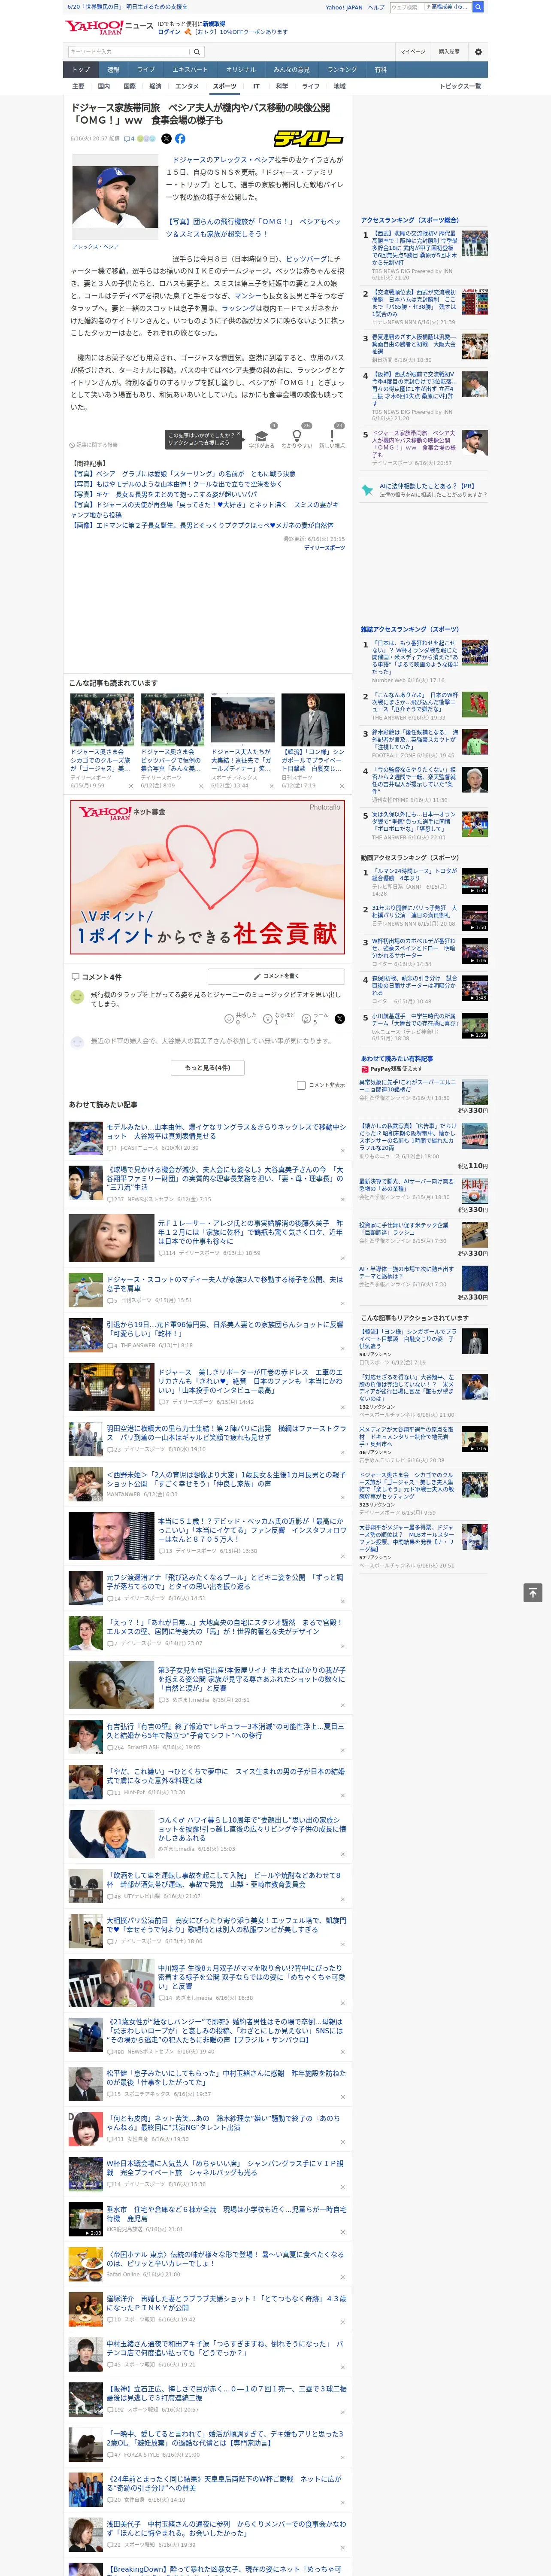Open 世界難民の日 notice in top bar

pyautogui.click(x=127, y=7)
